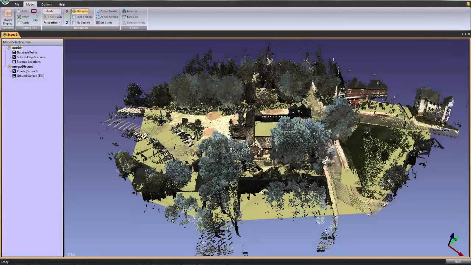Close the Scene tab with X button
The image size is (471, 265).
point(469,34)
